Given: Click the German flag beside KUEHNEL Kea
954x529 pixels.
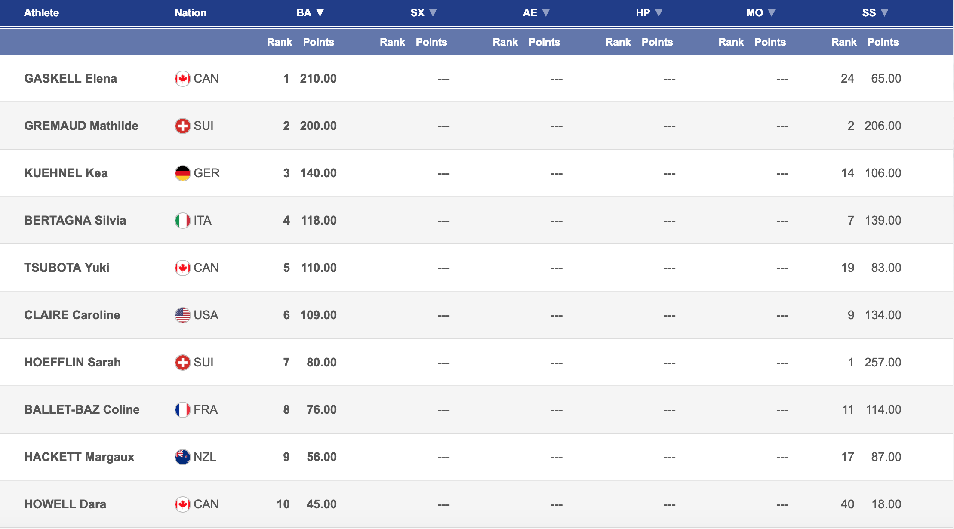Looking at the screenshot, I should tap(183, 173).
